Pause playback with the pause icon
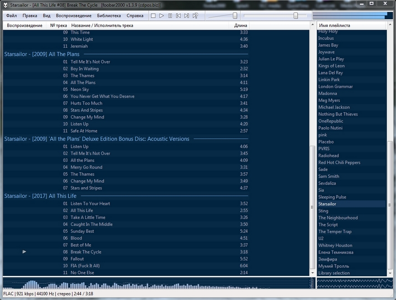 pyautogui.click(x=170, y=15)
